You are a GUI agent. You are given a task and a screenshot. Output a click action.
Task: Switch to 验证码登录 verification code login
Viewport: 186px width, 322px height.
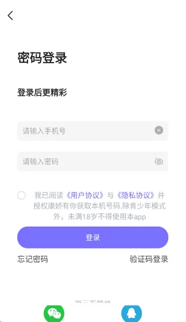point(149,259)
